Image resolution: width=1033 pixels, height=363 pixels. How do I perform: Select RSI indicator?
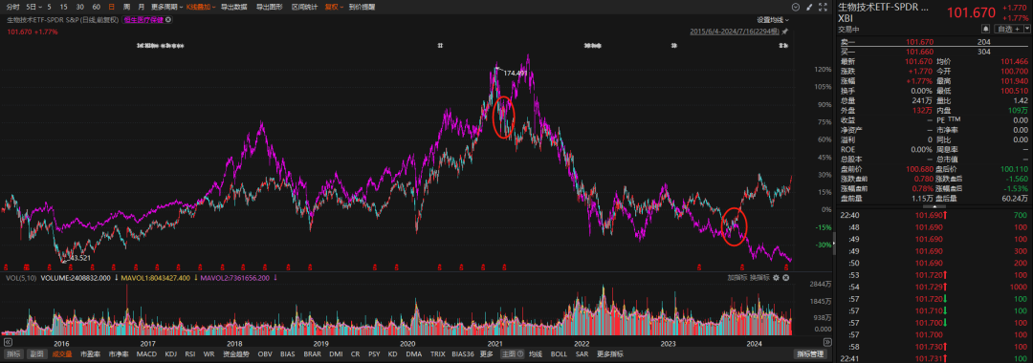tap(189, 353)
